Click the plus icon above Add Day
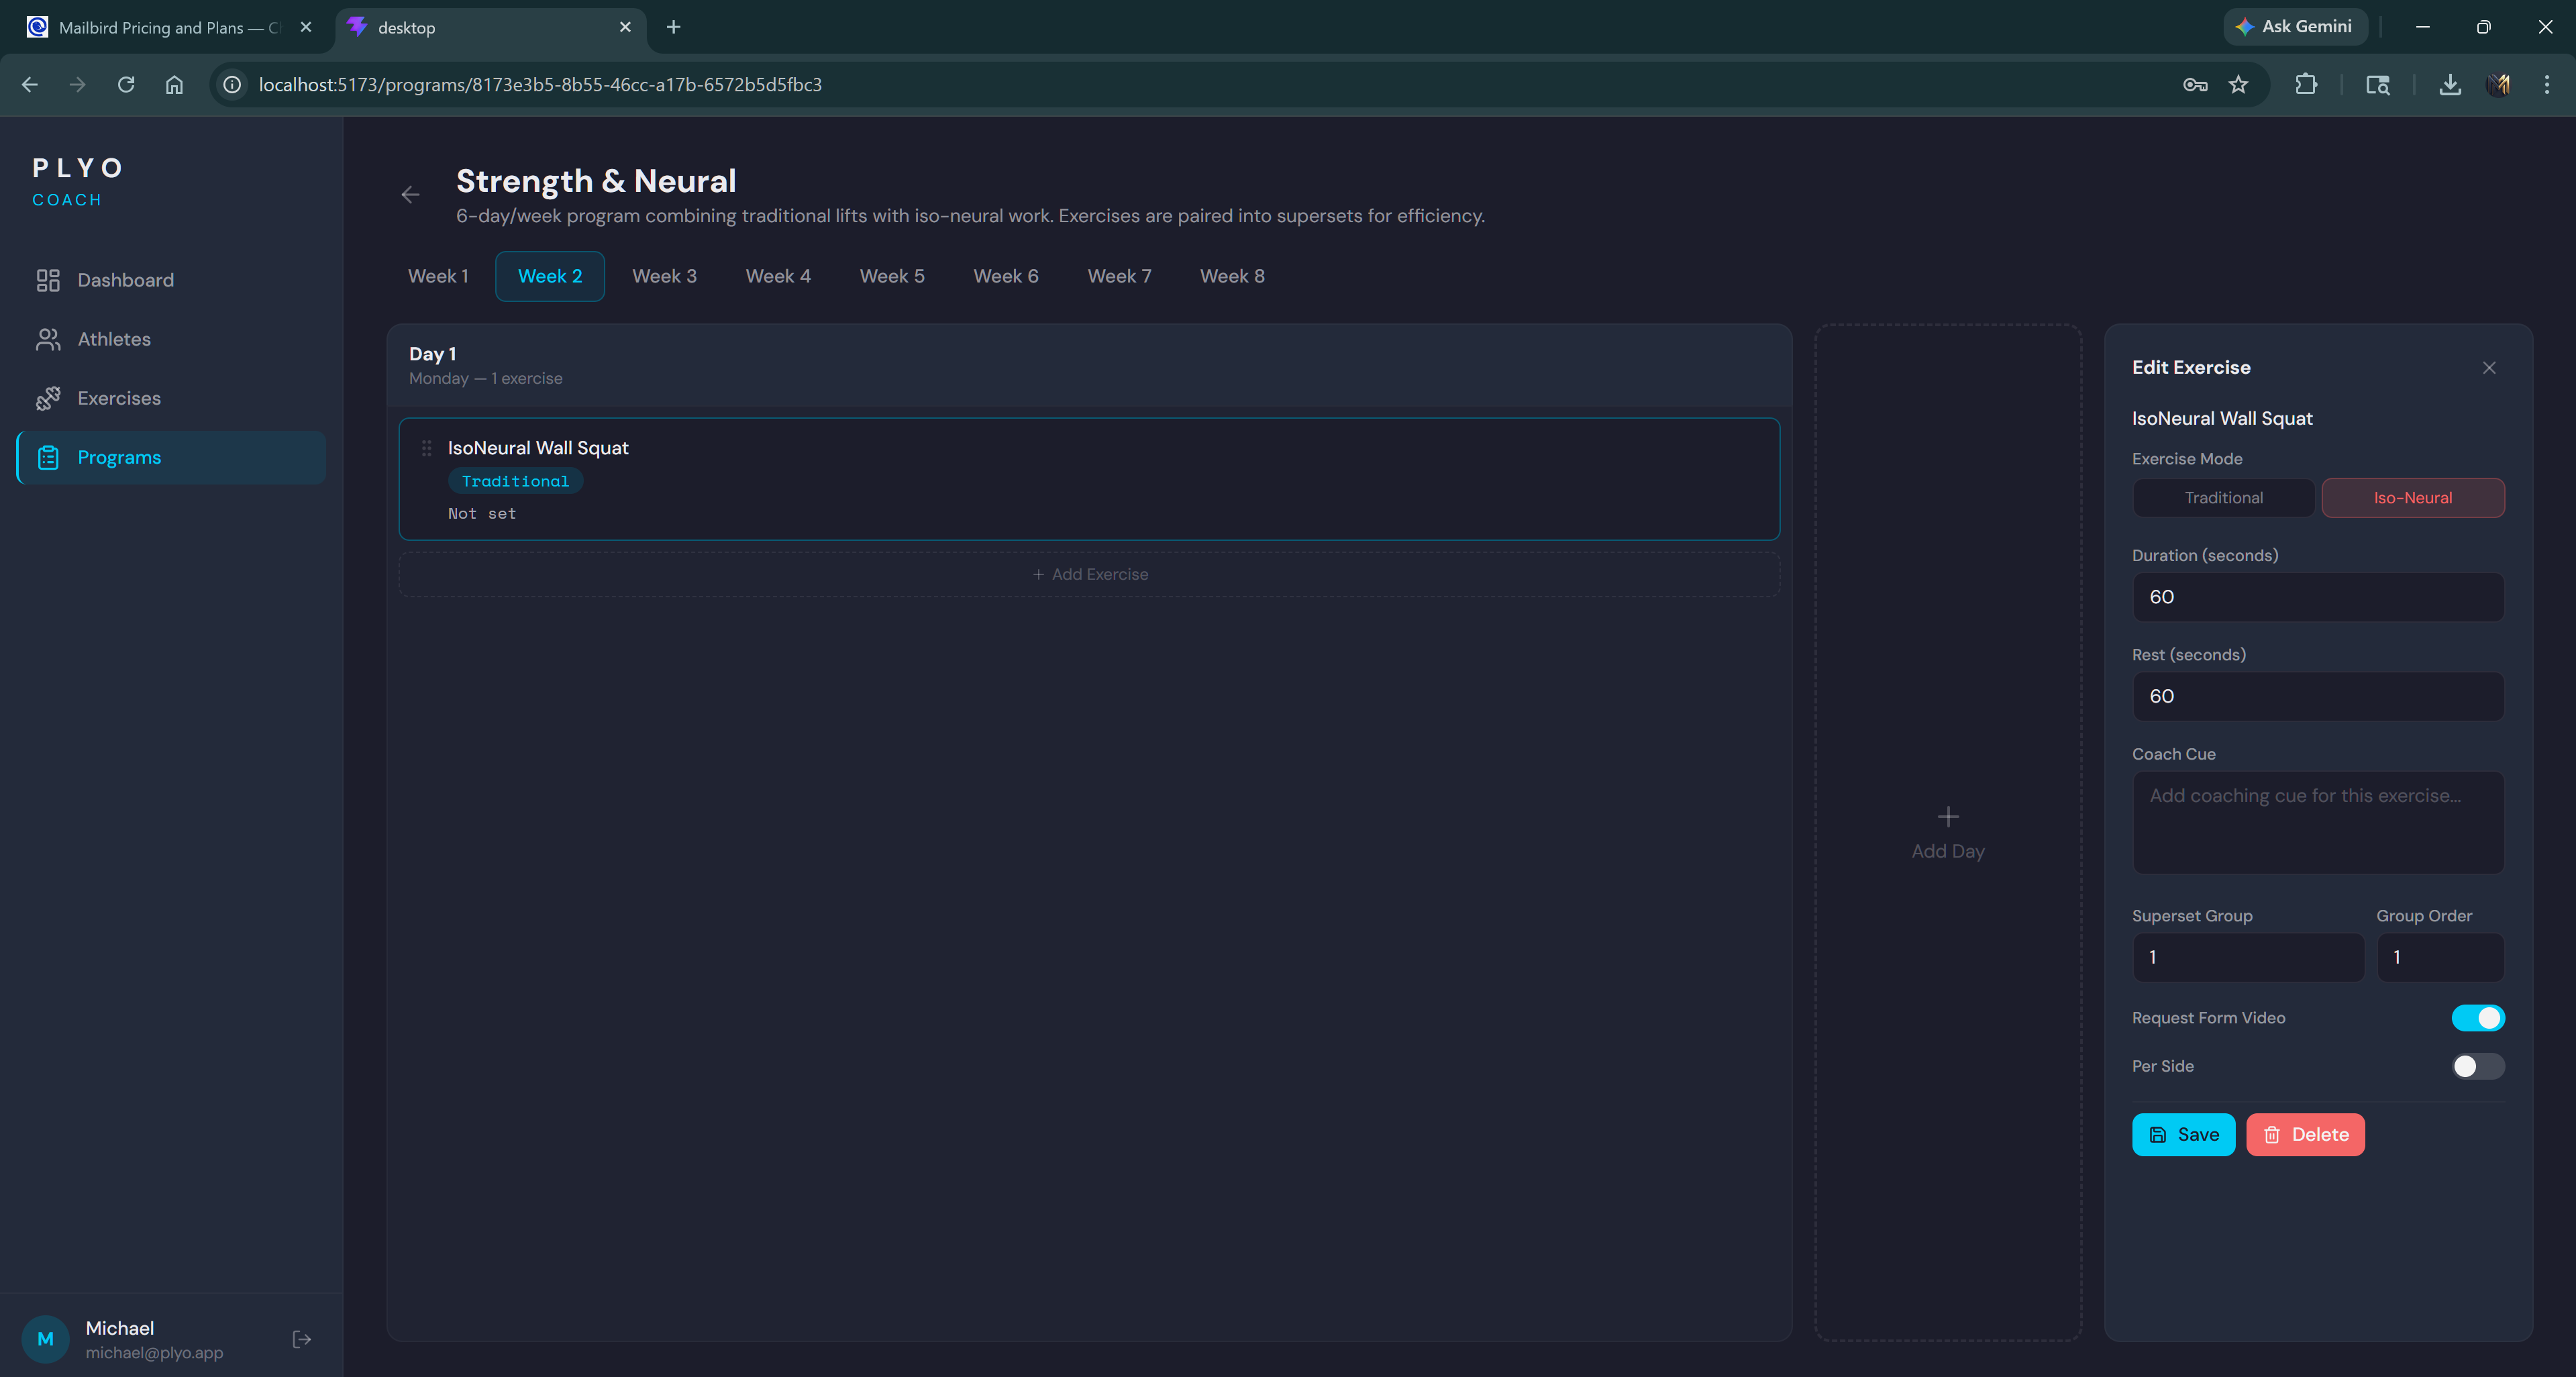The height and width of the screenshot is (1377, 2576). [x=1948, y=816]
